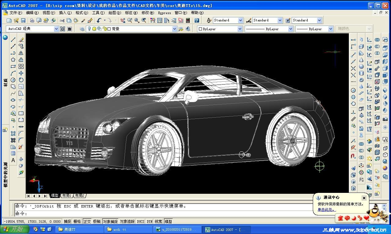Select the Erase tool in Modify toolbar
391x234 pixels.
tap(21, 40)
